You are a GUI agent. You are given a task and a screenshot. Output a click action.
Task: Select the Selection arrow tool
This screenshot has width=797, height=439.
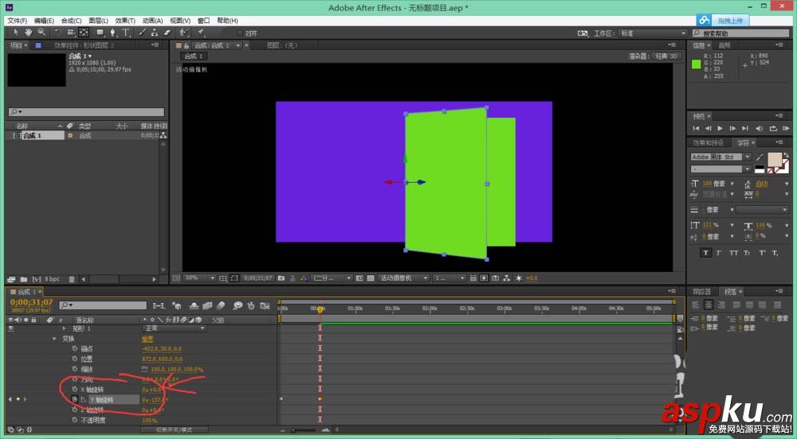pyautogui.click(x=16, y=33)
